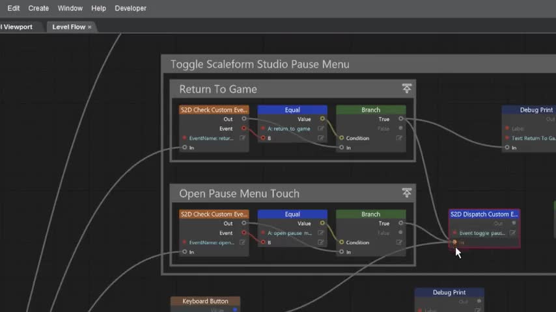Select the Toggle Scaleform Studio Pause Menu group title
Screen dimensions: 556x312
(x=260, y=64)
